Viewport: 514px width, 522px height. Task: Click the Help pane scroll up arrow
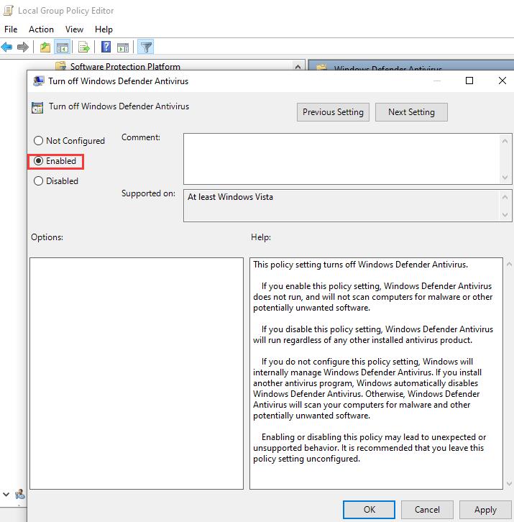(x=509, y=265)
